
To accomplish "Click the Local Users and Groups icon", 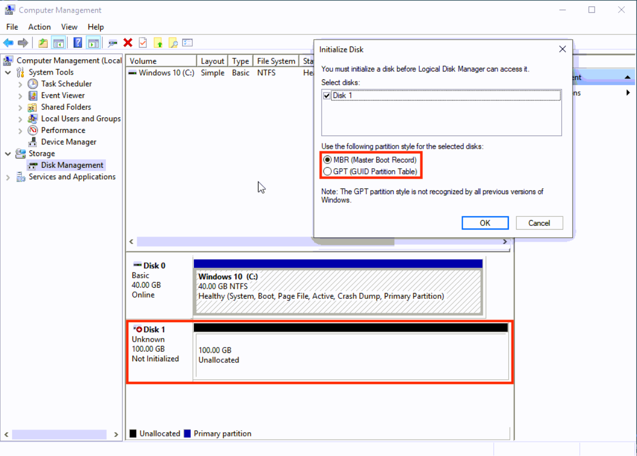I will pyautogui.click(x=33, y=118).
